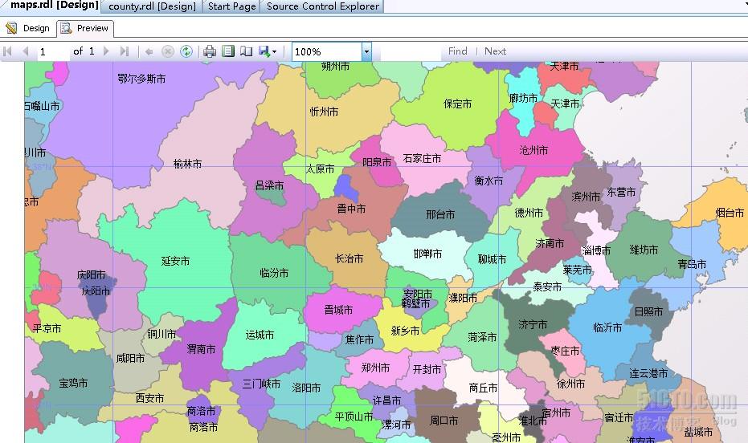Image resolution: width=748 pixels, height=443 pixels.
Task: Click the 晋中市 label
Action: [352, 209]
